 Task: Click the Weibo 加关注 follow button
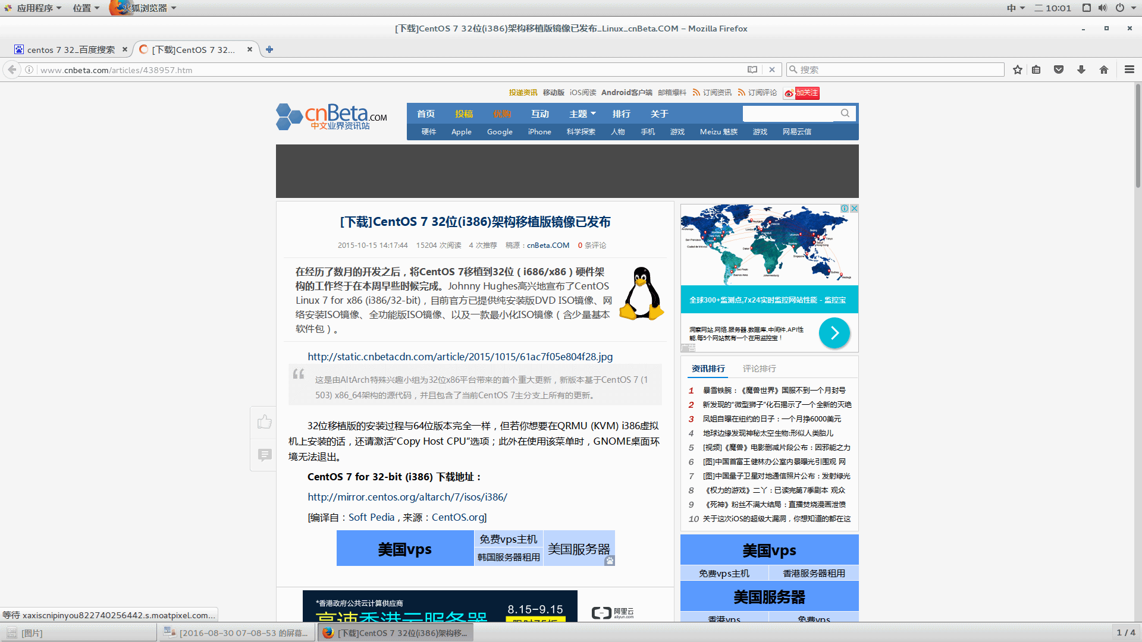click(801, 93)
